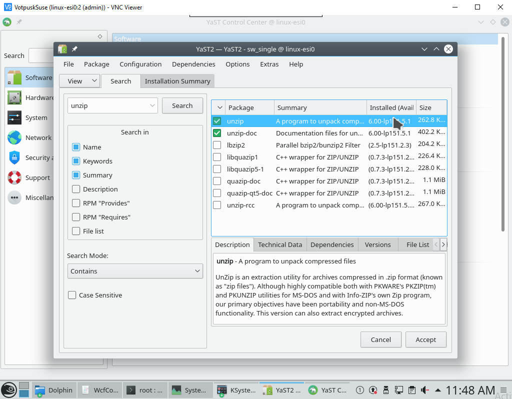Click the Cancel button

click(x=380, y=339)
